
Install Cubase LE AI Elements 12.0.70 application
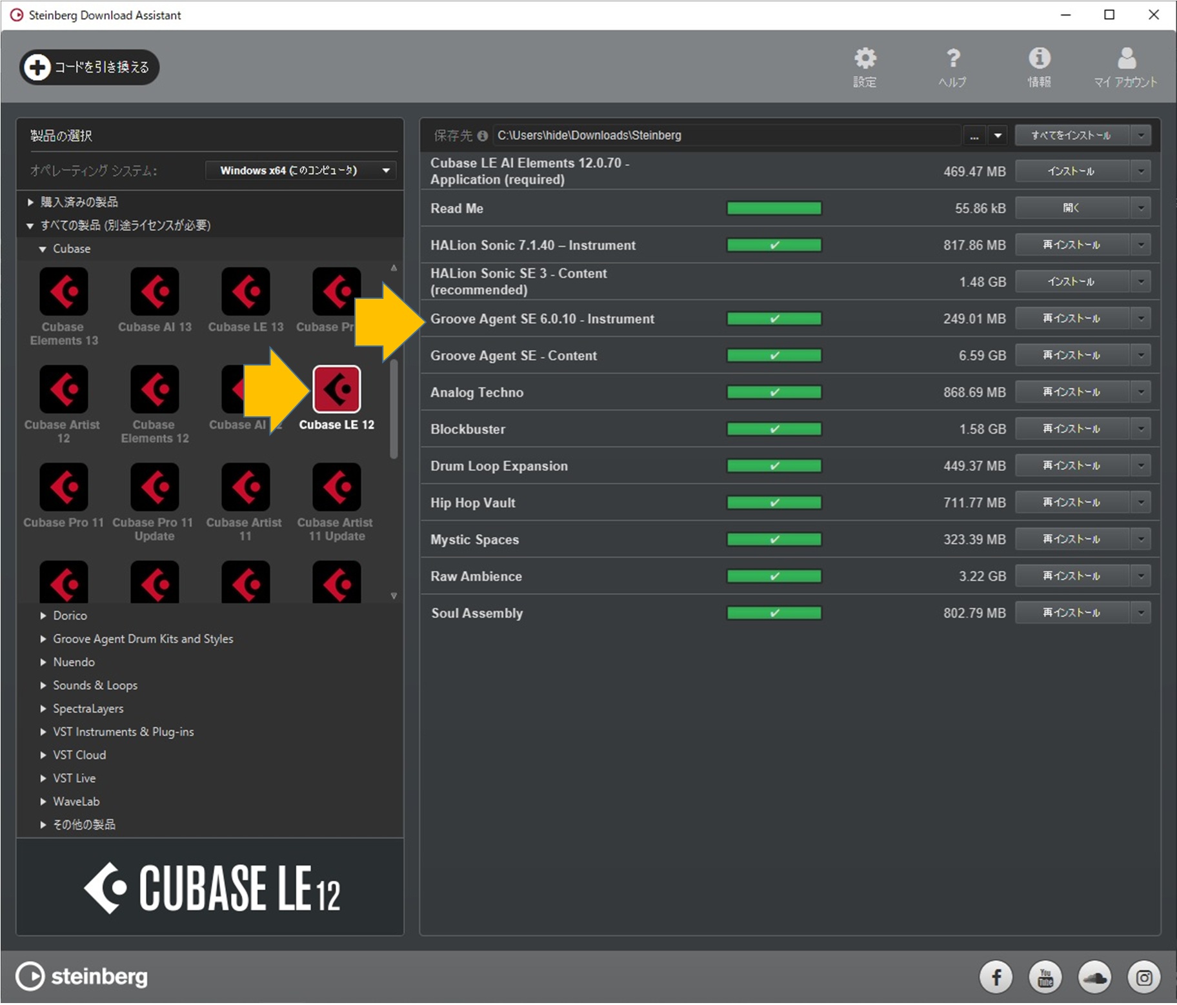point(1071,172)
